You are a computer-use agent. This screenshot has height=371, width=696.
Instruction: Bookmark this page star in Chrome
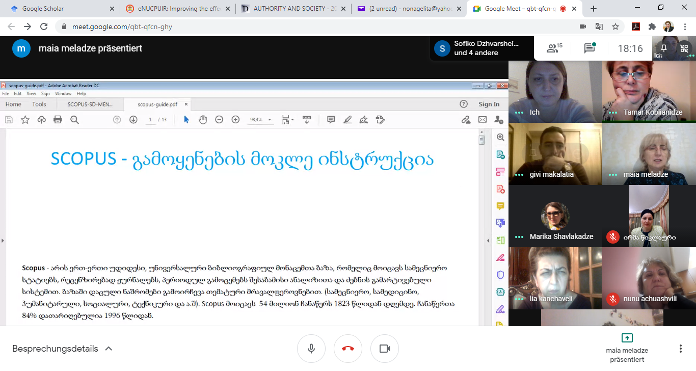pos(615,26)
